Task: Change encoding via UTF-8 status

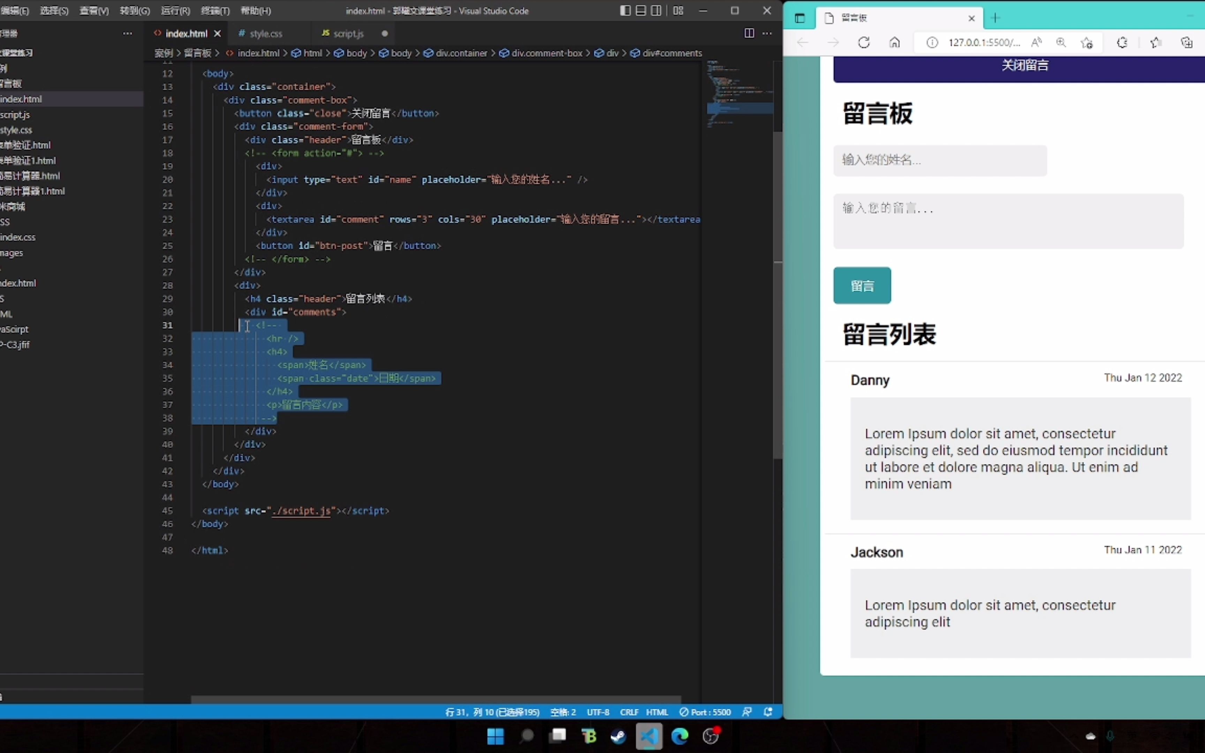Action: (598, 712)
